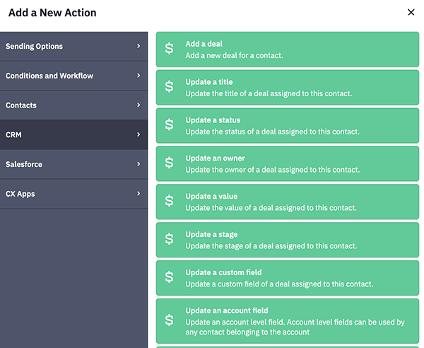Choose the Update a status action
This screenshot has height=348, width=424.
pos(288,126)
